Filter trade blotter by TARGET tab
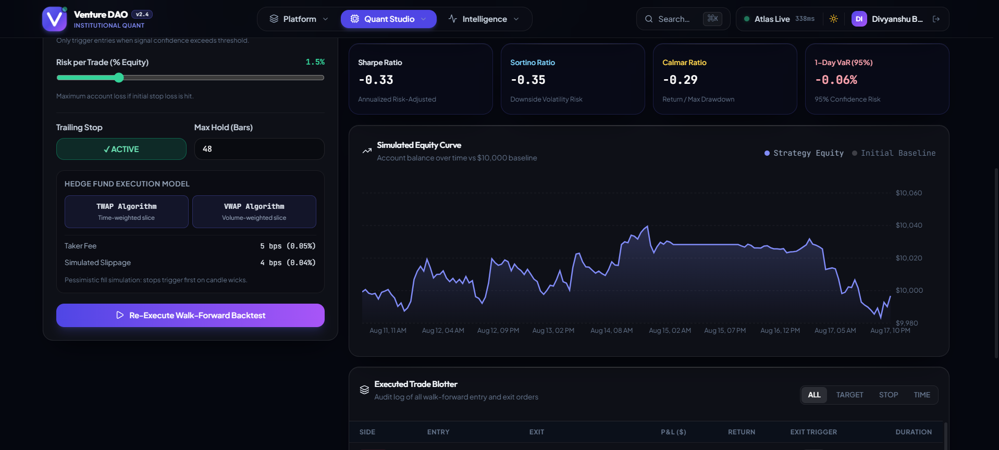Image resolution: width=999 pixels, height=450 pixels. 850,395
